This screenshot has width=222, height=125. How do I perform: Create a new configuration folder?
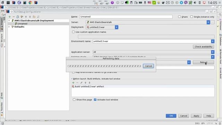[34, 17]
